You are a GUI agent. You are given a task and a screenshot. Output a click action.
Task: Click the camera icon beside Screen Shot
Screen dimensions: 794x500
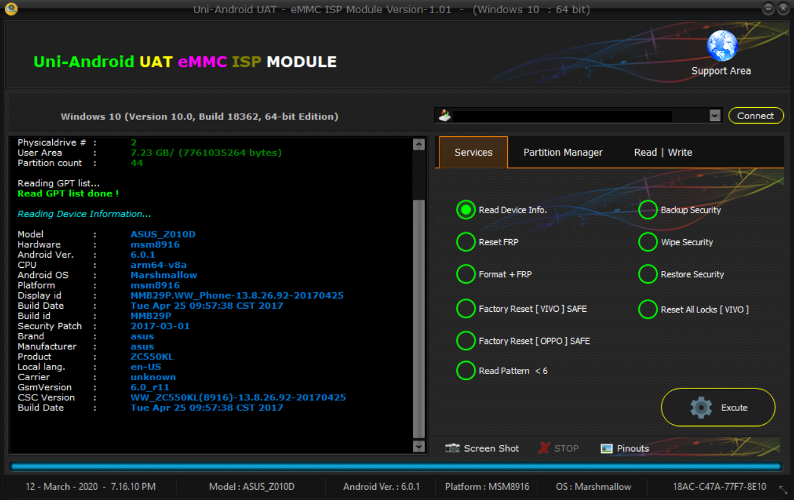[x=453, y=448]
